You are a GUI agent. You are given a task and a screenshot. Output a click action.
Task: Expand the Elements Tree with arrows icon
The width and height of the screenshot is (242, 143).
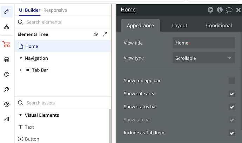[105, 34]
